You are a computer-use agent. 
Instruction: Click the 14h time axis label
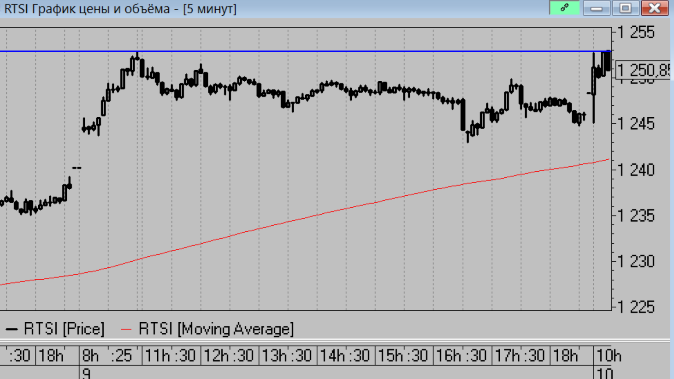pos(331,356)
